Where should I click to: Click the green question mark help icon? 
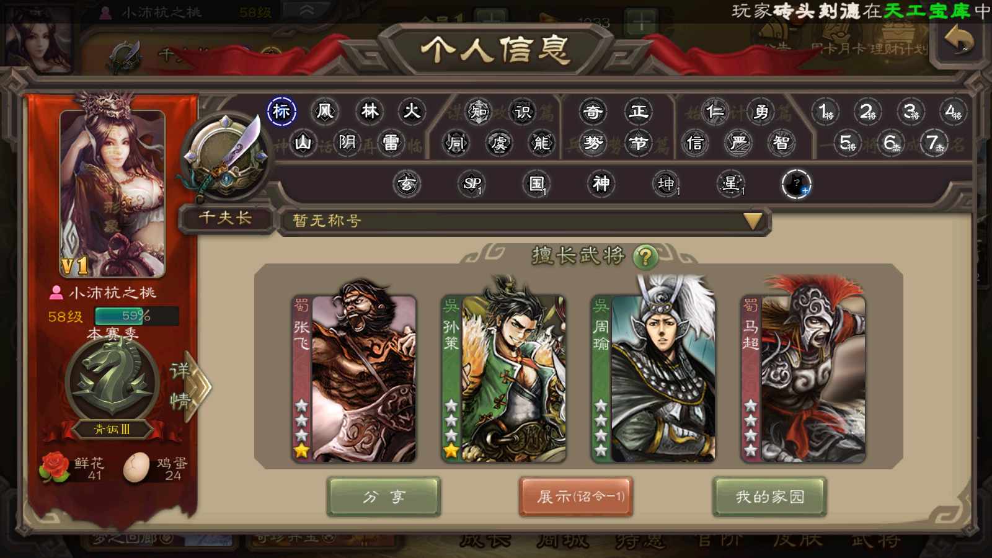point(645,257)
